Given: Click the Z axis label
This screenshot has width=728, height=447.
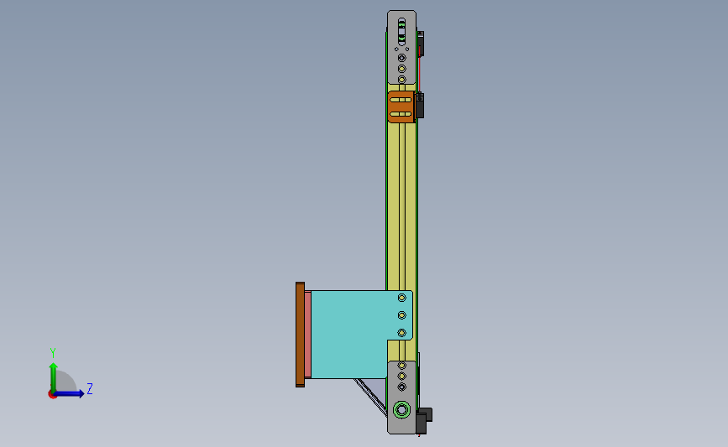Looking at the screenshot, I should click(x=90, y=388).
